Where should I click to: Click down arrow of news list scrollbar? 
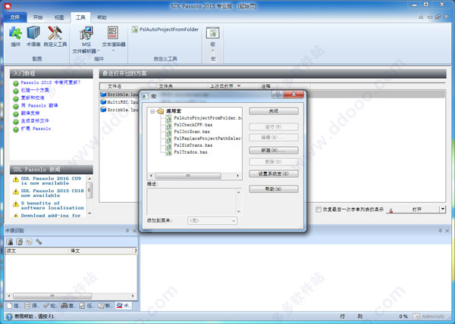89,213
